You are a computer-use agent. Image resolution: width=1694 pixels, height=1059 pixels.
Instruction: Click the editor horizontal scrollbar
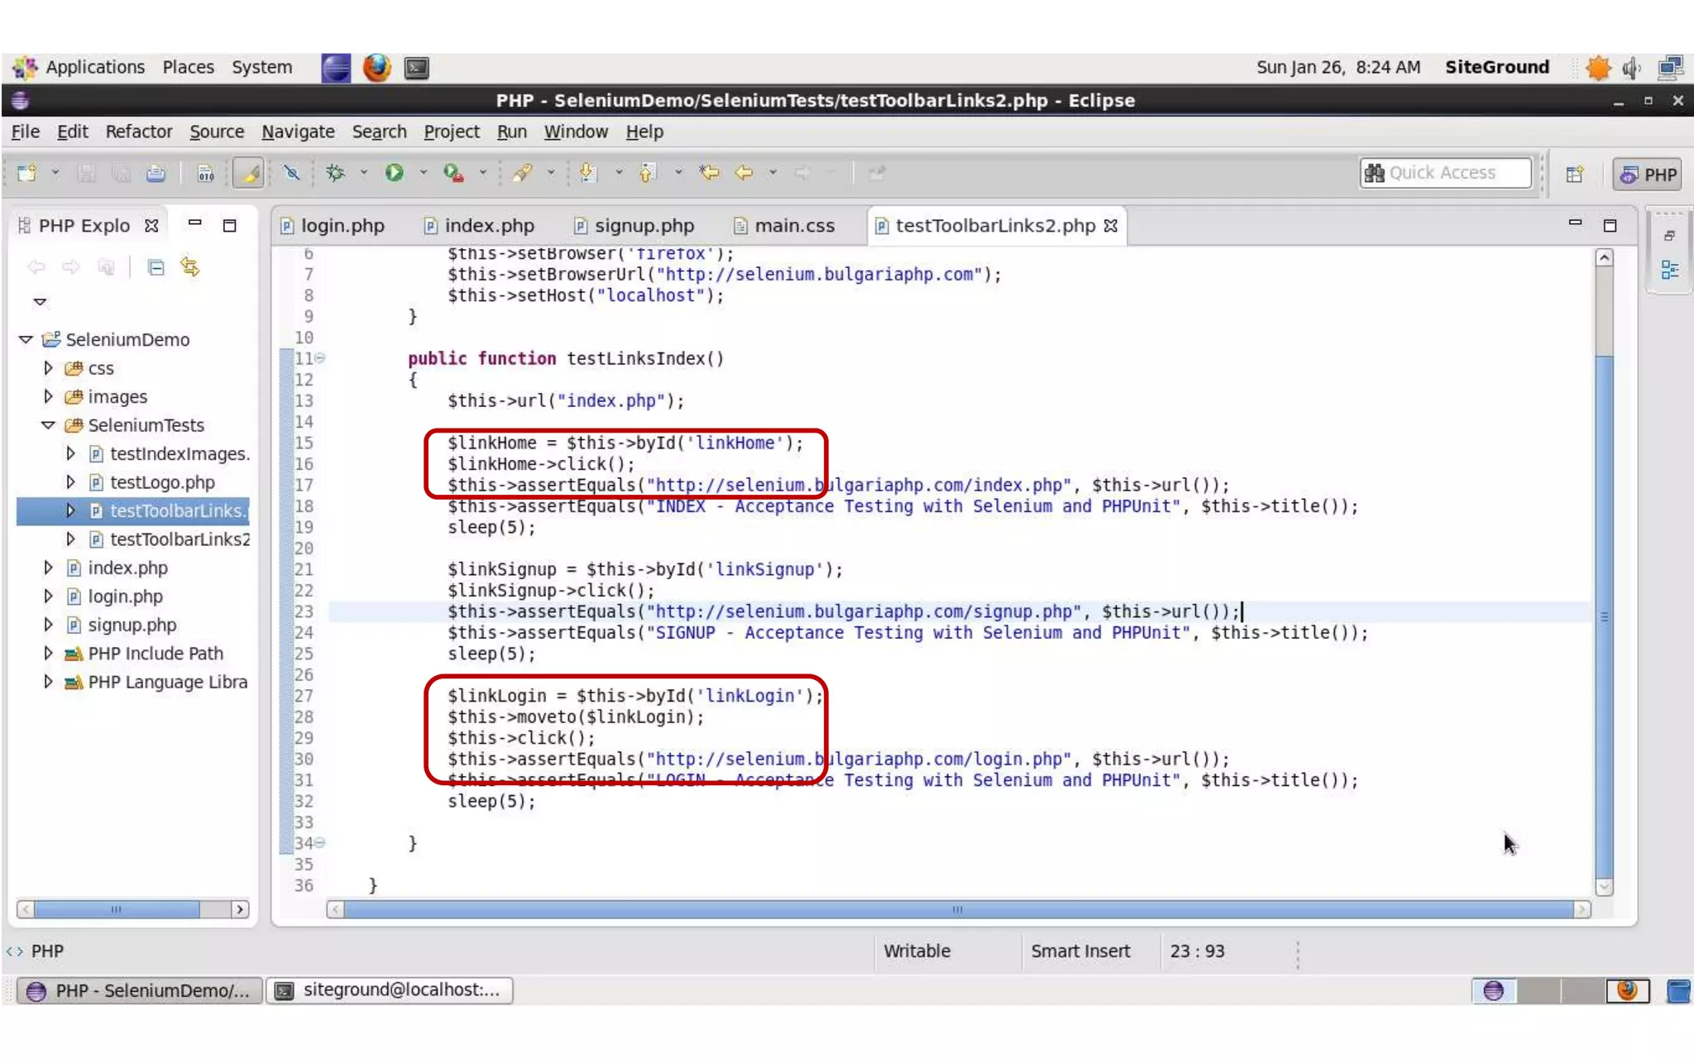957,909
